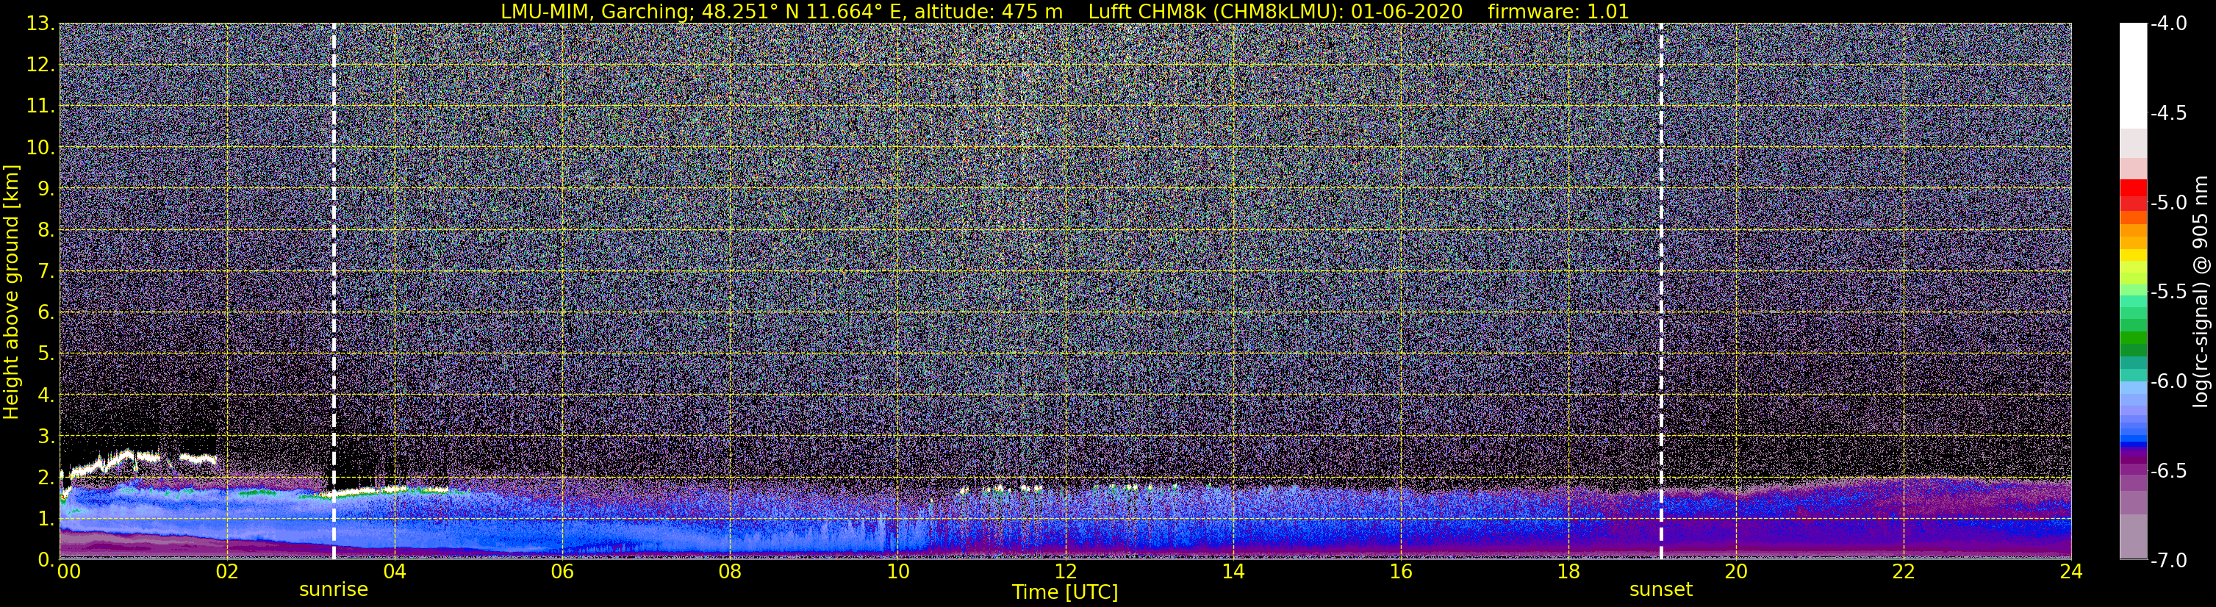Click the time axis tick '12'
Image resolution: width=2216 pixels, height=607 pixels.
1065,572
